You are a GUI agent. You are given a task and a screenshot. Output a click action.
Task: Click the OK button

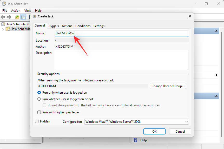point(154,131)
